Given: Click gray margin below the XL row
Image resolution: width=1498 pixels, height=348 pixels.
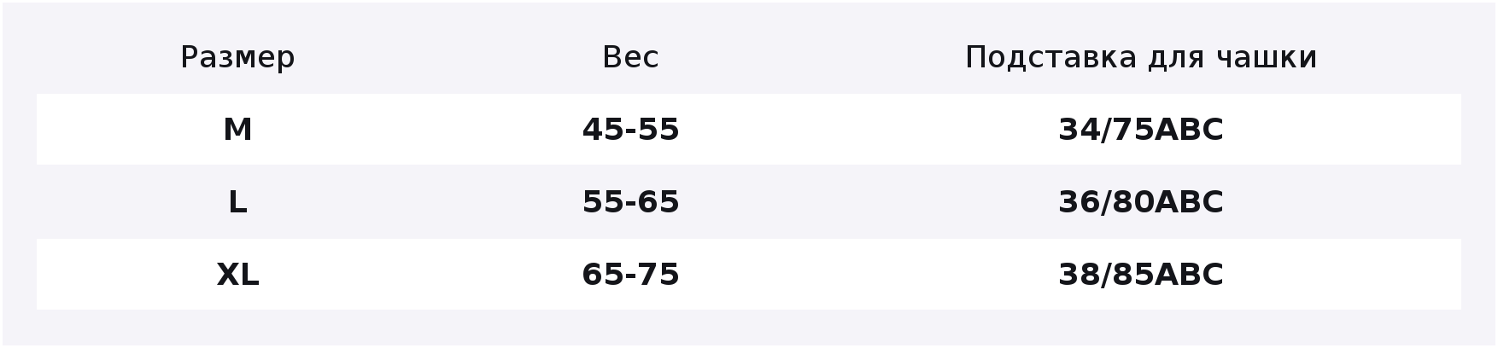Looking at the screenshot, I should [x=749, y=327].
